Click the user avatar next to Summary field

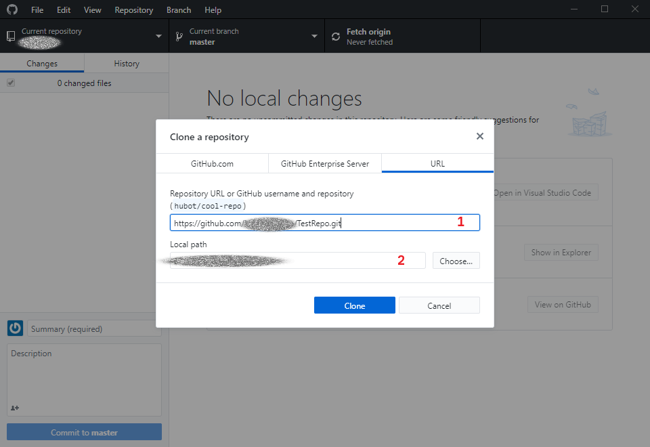16,328
